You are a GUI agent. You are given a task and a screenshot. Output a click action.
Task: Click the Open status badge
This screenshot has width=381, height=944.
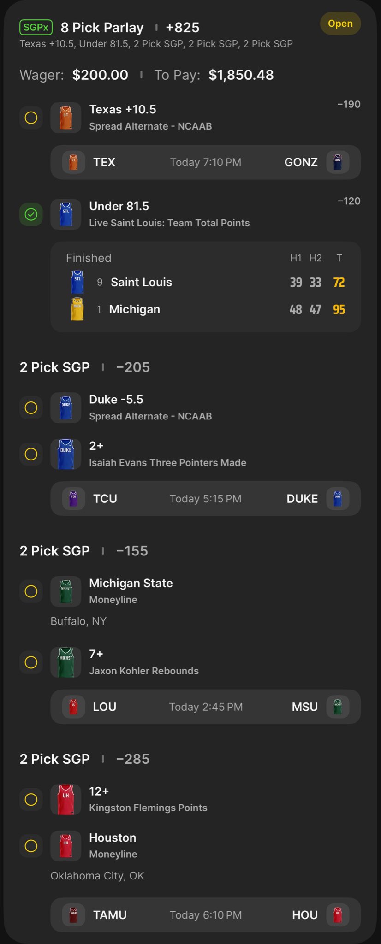click(340, 24)
